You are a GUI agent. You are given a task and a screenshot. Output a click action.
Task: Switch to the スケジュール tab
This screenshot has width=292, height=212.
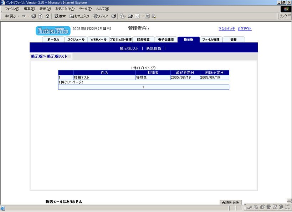point(76,40)
